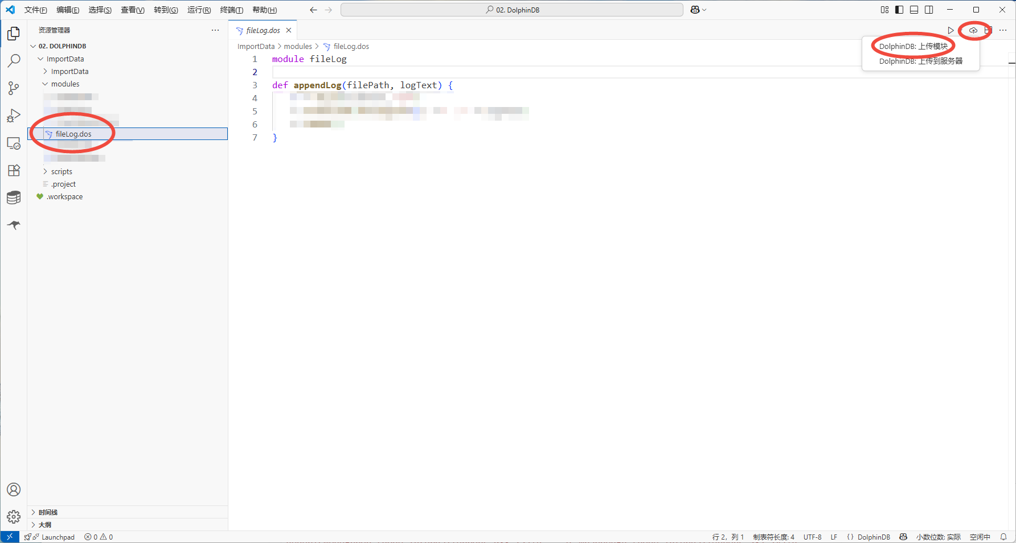Screen dimensions: 1016x543
Task: Open the Search view in activity bar
Action: point(14,61)
